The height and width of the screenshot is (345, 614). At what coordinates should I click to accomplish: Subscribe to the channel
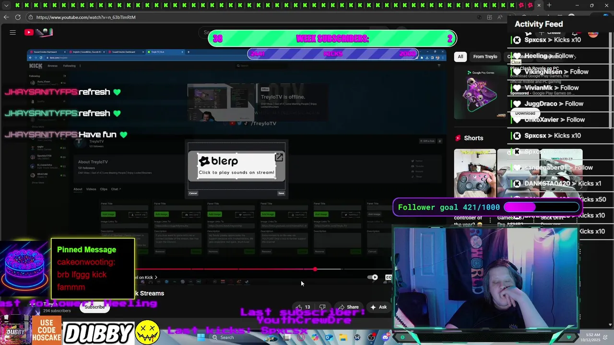click(94, 307)
